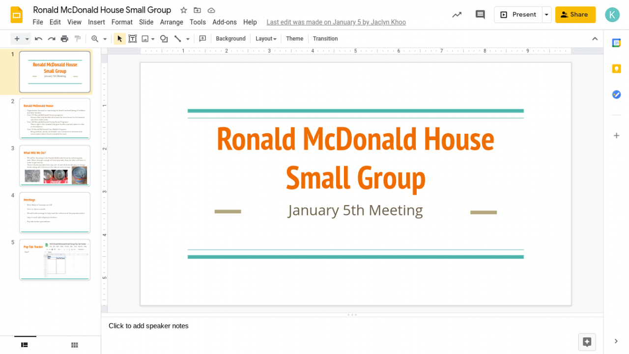Open the Insert menu
The image size is (629, 354).
click(x=96, y=22)
